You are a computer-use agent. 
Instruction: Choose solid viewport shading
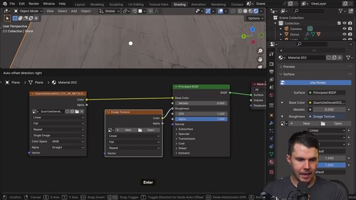point(245,11)
